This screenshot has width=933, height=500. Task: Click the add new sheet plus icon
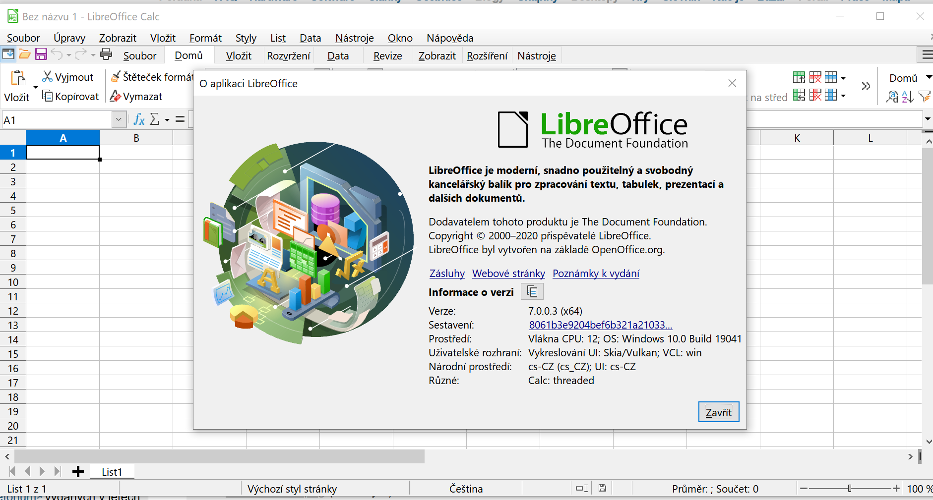(x=78, y=472)
